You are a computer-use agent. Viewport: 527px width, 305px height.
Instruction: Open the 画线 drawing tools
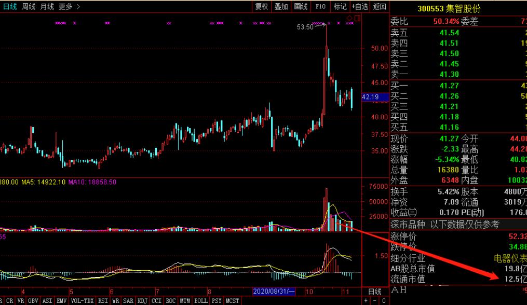point(301,6)
